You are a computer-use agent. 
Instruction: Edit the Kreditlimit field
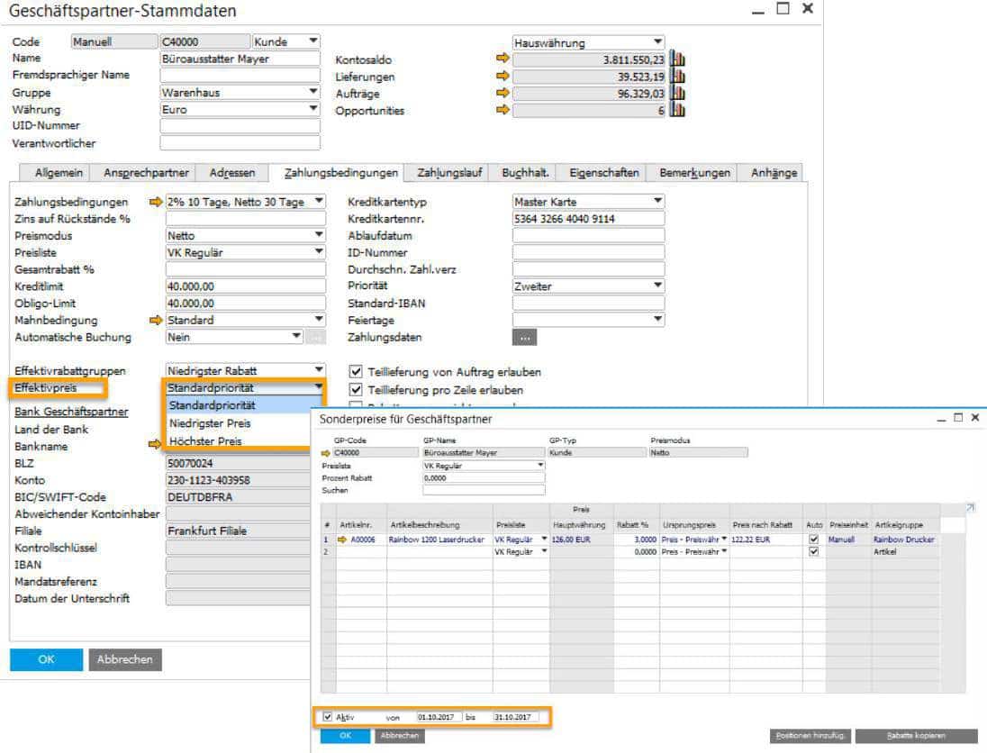click(246, 286)
